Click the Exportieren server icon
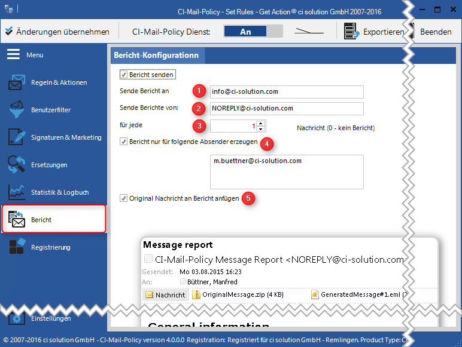 pos(351,32)
